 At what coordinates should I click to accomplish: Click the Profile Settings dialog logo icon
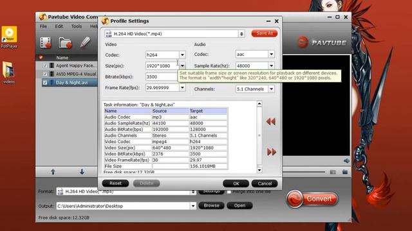[x=105, y=21]
